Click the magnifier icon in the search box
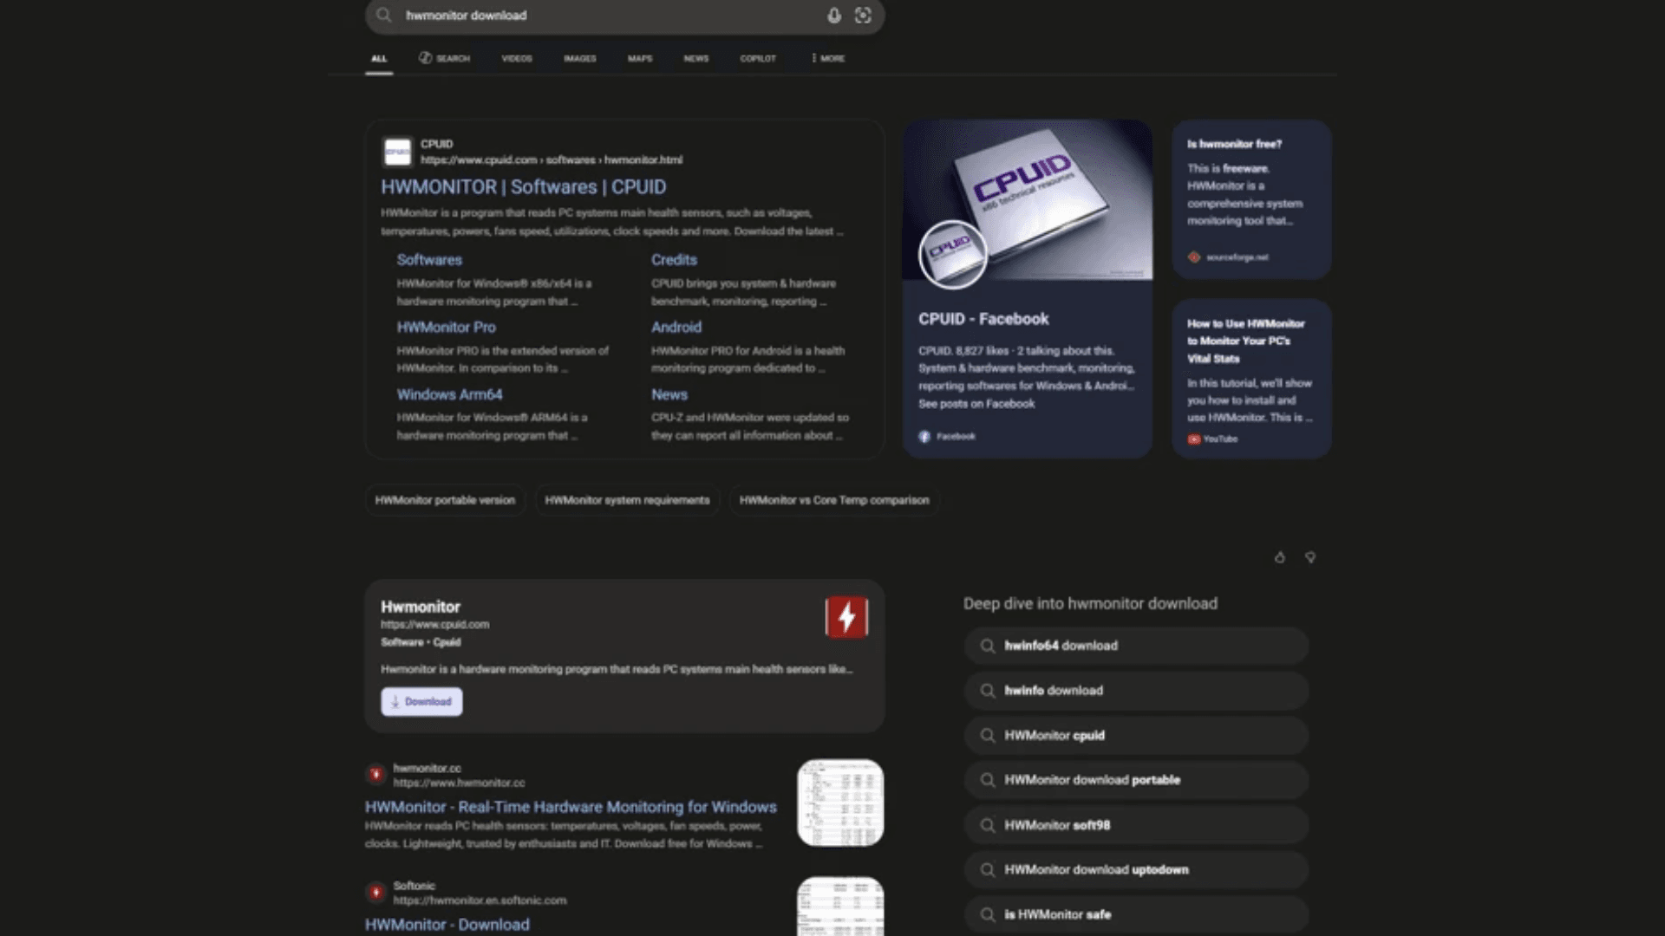 tap(384, 16)
